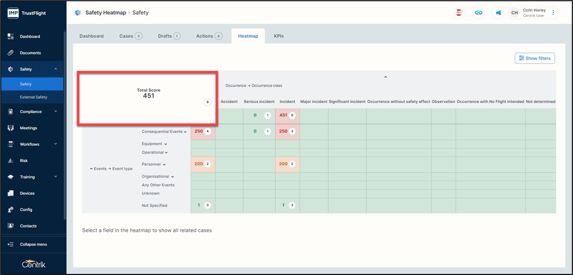Expand the Workflows sidebar menu
This screenshot has height=275, width=573.
(x=55, y=145)
